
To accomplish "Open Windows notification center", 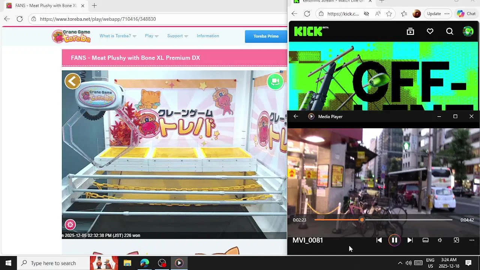I will pos(468,263).
